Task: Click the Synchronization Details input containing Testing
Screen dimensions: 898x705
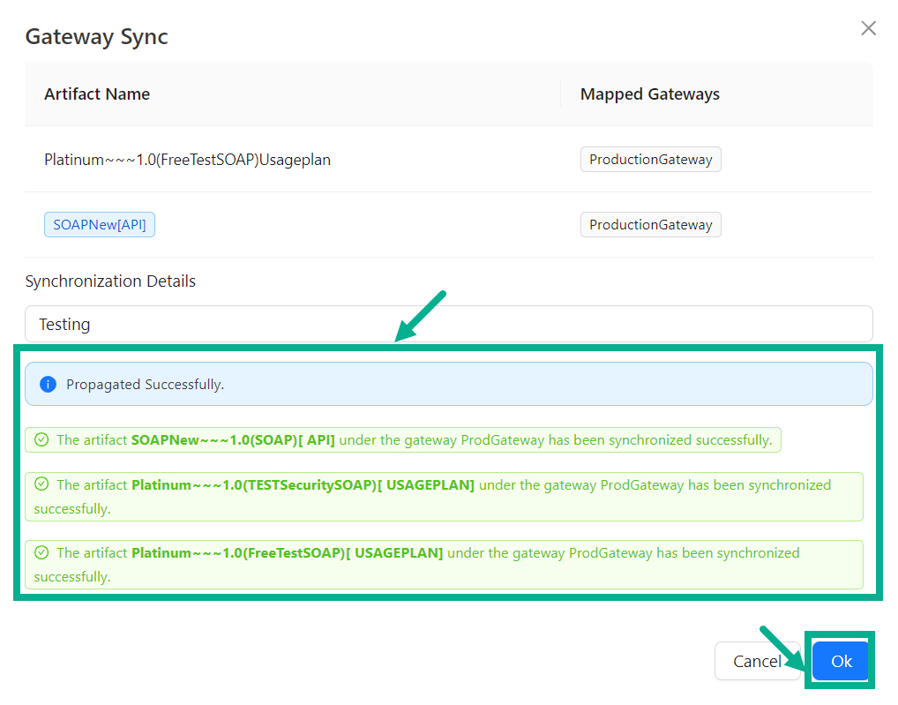Action: [448, 324]
